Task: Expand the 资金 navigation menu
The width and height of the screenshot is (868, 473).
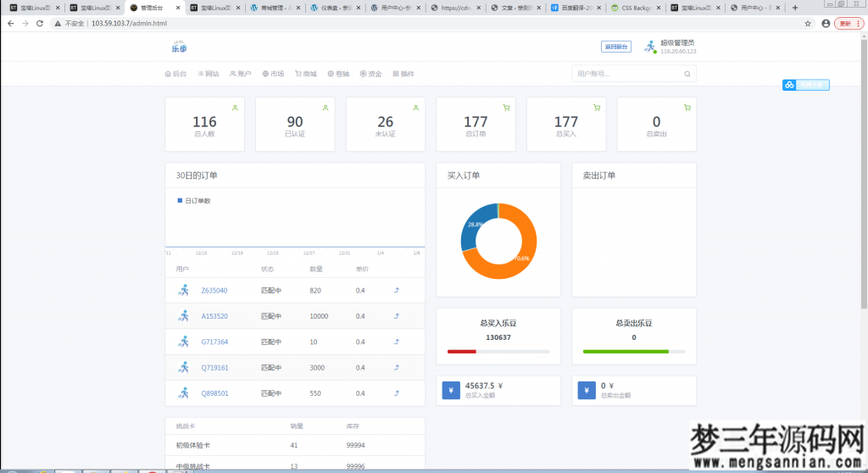Action: (x=370, y=74)
